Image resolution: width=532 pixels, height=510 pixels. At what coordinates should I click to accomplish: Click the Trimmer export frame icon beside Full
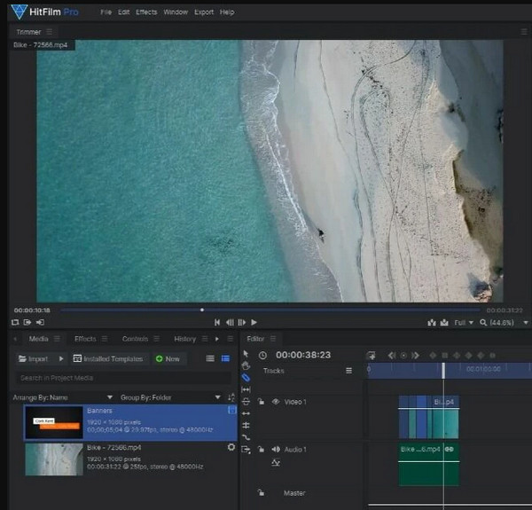(444, 322)
